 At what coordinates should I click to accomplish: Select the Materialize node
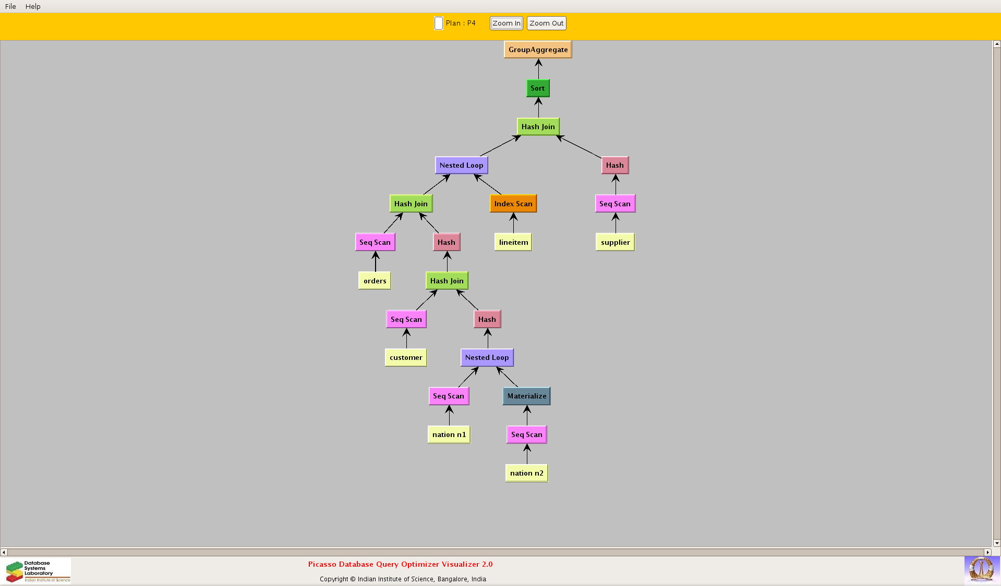pos(526,396)
